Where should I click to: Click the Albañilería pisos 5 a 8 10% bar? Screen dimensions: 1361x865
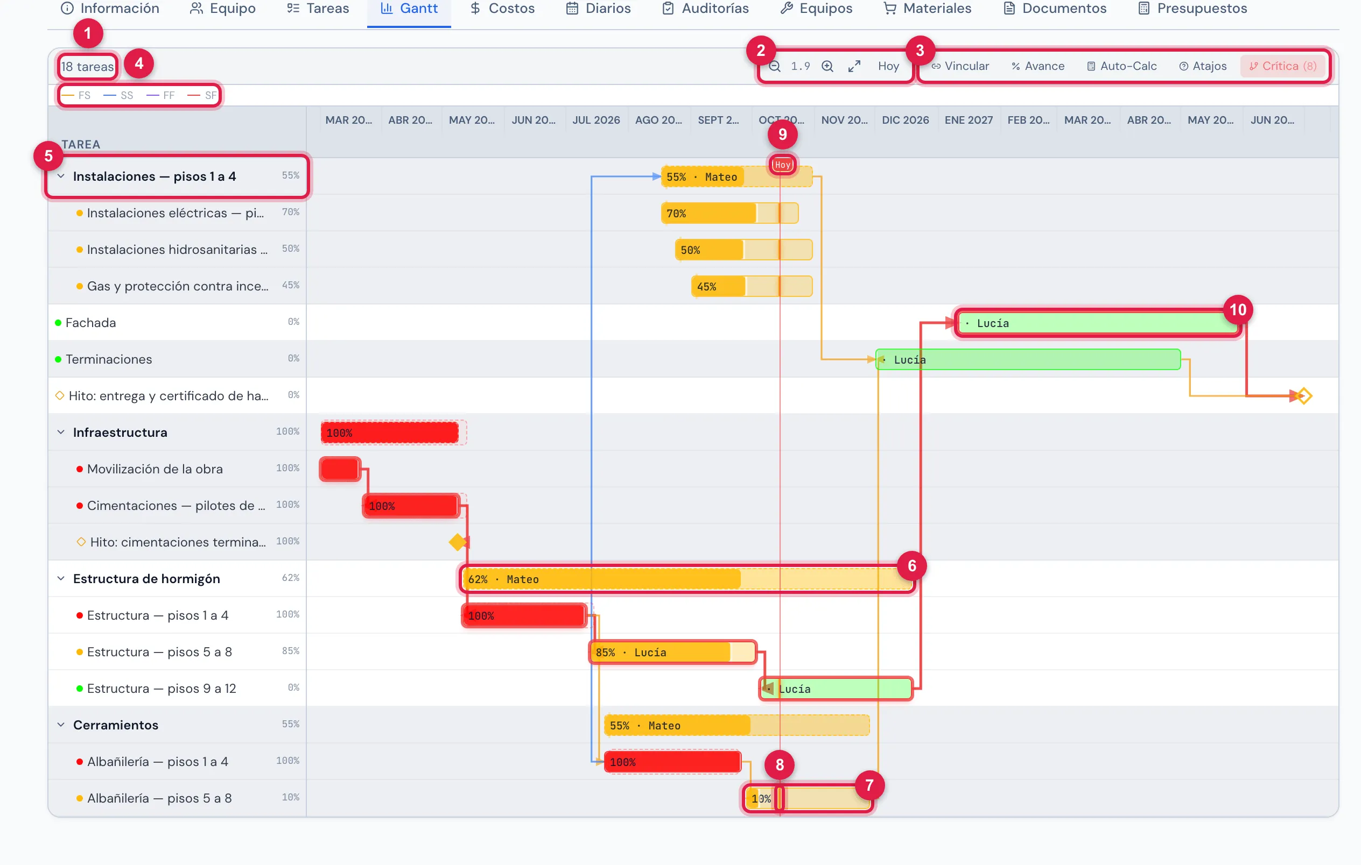[807, 799]
